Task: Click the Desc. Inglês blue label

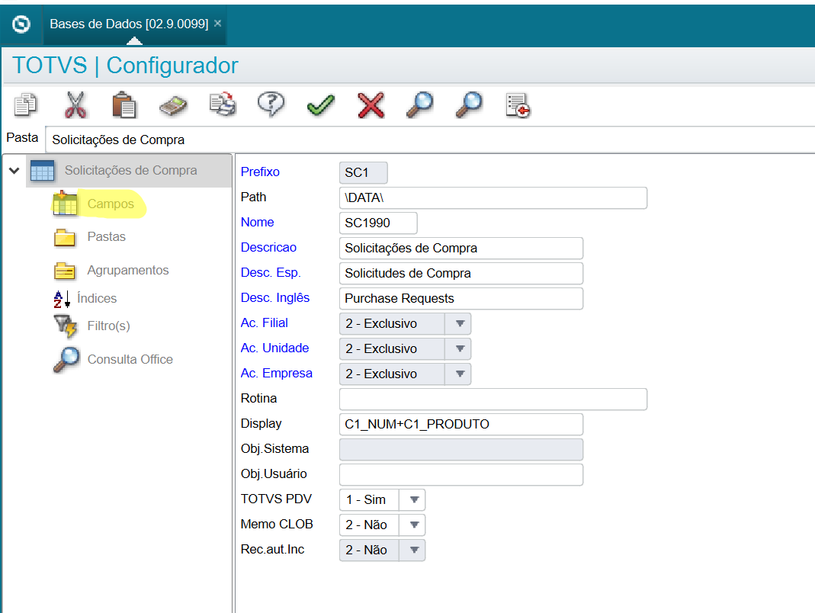Action: pos(275,297)
